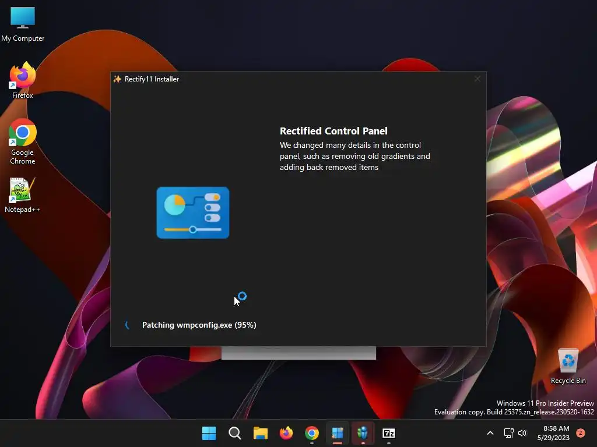Launch Firefox from the taskbar
This screenshot has height=447, width=597.
click(286, 433)
